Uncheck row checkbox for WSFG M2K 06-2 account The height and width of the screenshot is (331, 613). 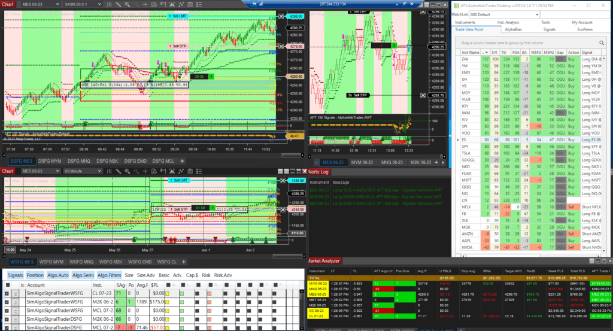[7, 302]
